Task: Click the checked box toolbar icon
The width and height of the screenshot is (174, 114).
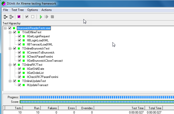Action: pos(27,17)
